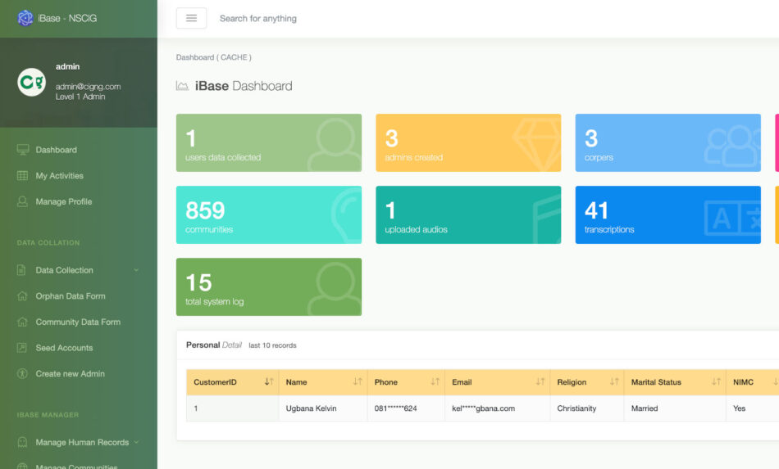Screen dimensions: 779x469
Task: Click the group icon on corpers card
Action: click(731, 145)
